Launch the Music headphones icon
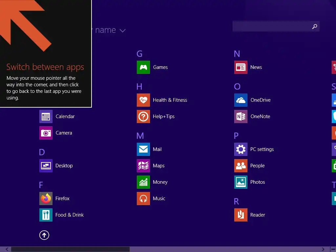The width and height of the screenshot is (336, 252). click(x=143, y=199)
